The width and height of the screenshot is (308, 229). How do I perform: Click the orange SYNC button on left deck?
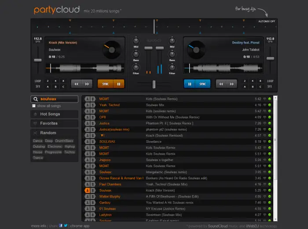point(106,84)
